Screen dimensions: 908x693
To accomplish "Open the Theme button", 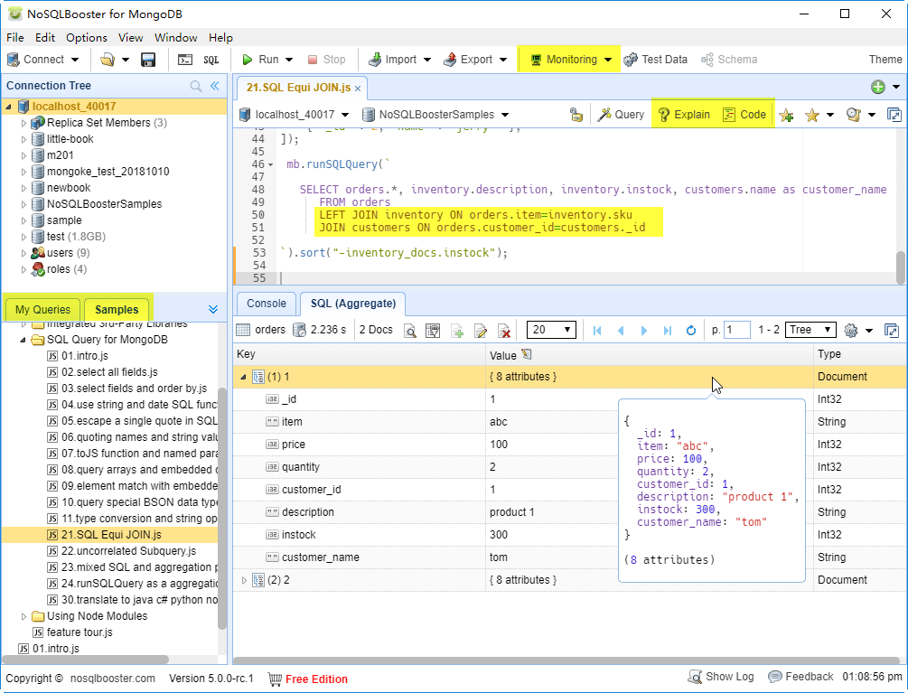I will tap(885, 60).
